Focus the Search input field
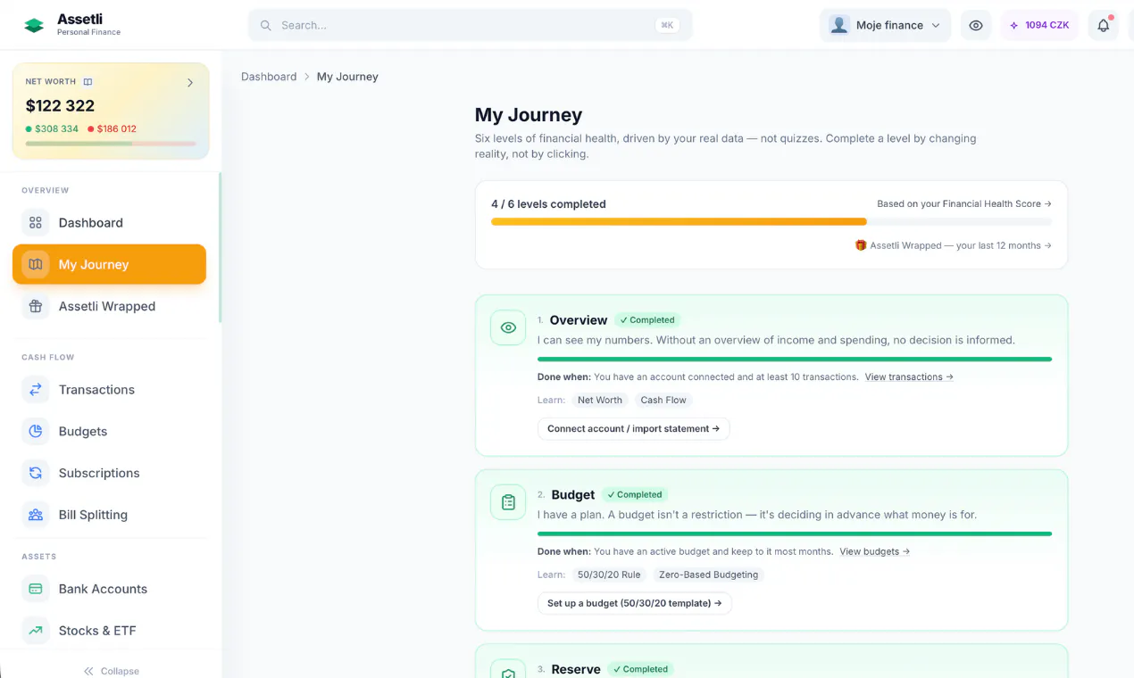This screenshot has width=1134, height=678. (x=470, y=25)
